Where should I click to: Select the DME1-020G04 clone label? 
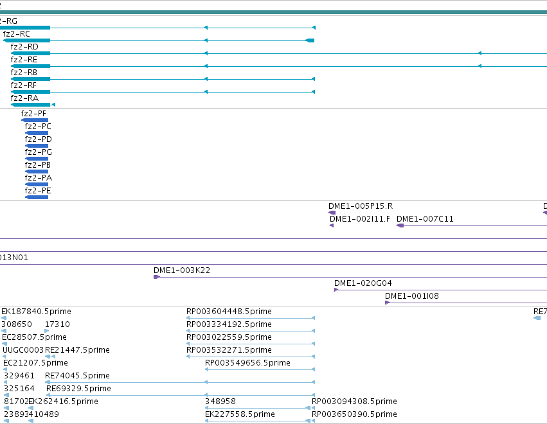point(363,283)
